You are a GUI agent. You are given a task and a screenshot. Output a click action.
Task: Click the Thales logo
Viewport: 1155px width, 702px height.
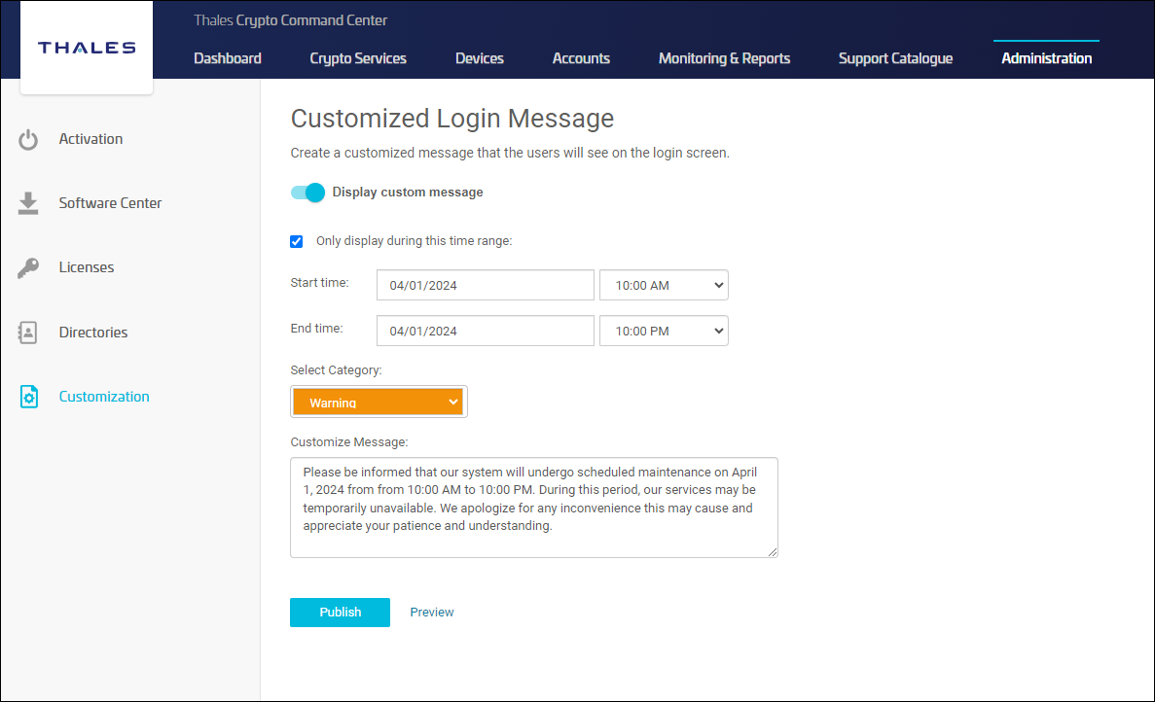87,48
